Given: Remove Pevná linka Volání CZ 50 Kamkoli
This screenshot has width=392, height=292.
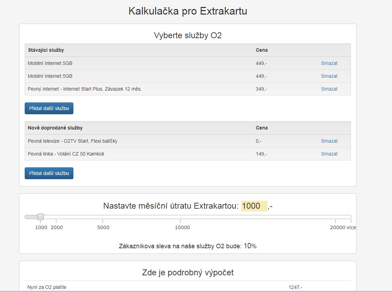Looking at the screenshot, I should 329,154.
